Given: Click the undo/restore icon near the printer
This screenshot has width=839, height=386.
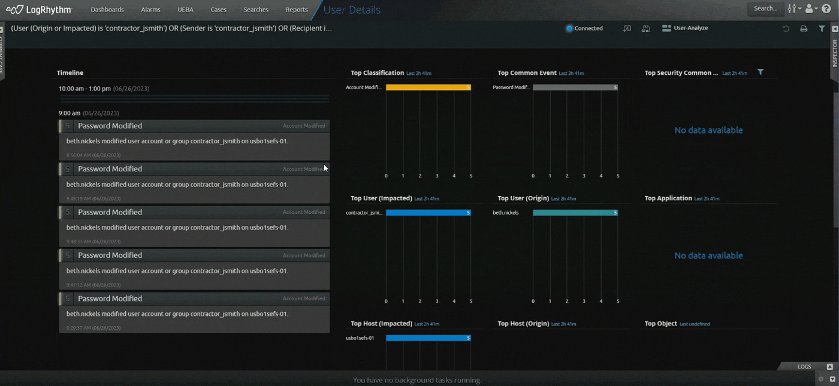Looking at the screenshot, I should tap(786, 28).
